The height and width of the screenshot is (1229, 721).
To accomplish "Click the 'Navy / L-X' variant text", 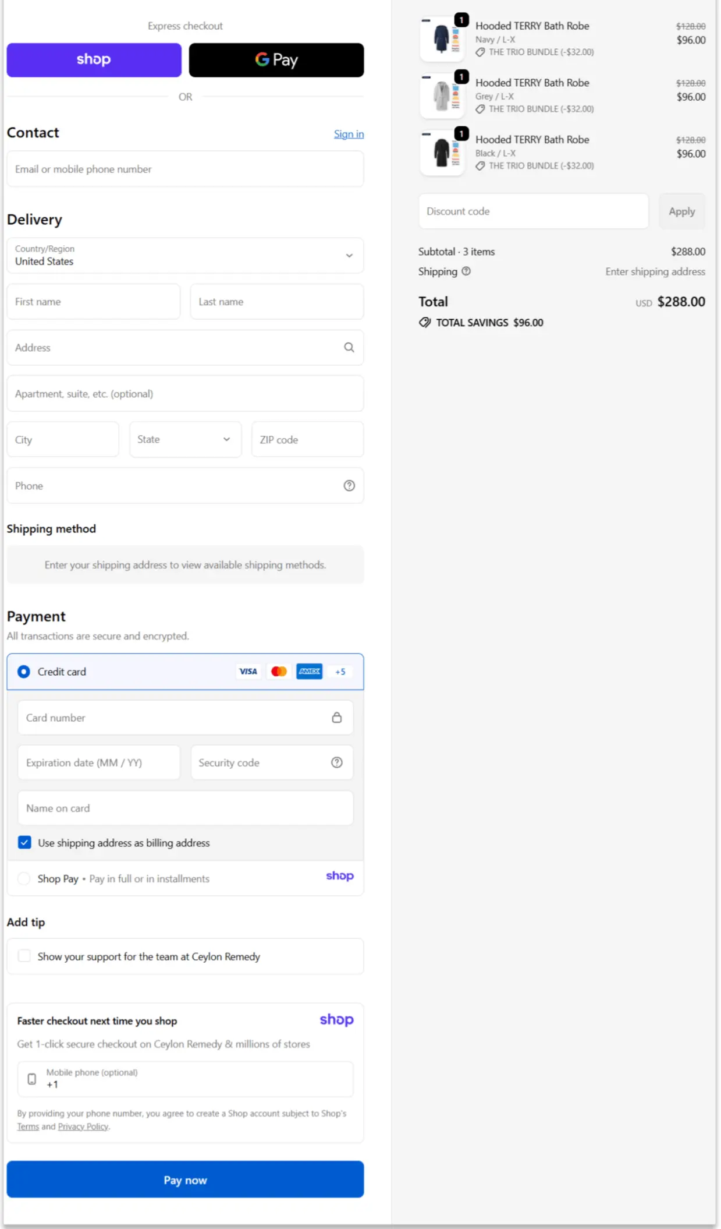I will (x=495, y=40).
